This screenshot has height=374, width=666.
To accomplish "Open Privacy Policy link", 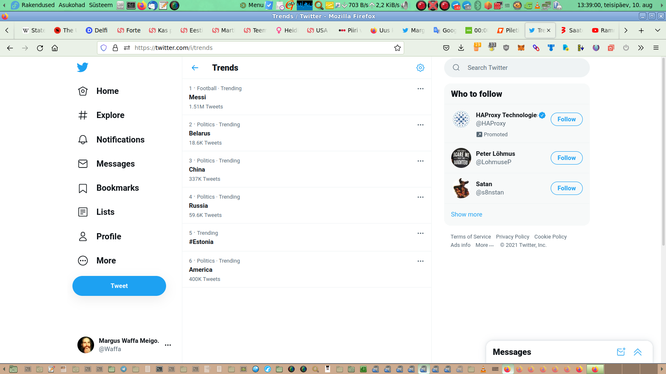I will [x=512, y=237].
